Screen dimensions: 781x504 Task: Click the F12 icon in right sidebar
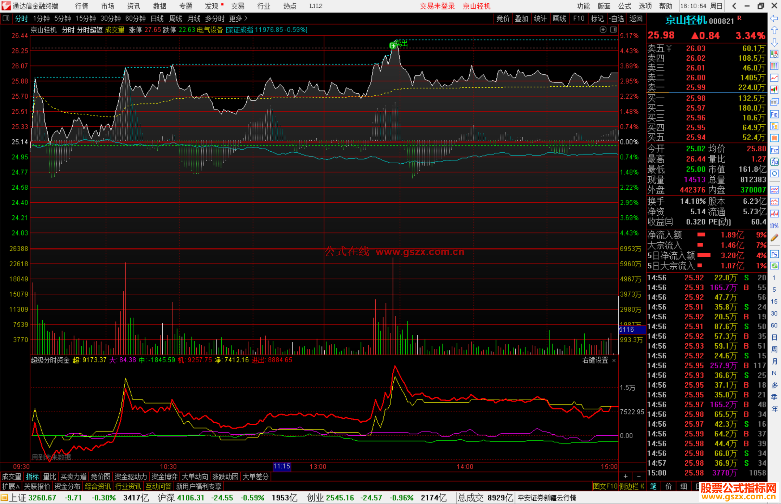pyautogui.click(x=774, y=150)
